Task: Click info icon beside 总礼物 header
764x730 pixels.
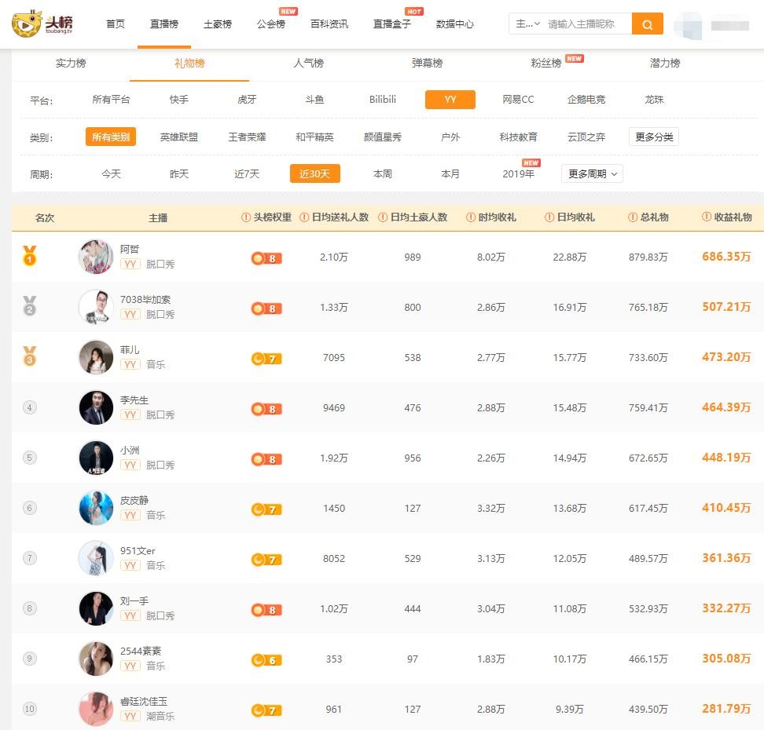Action: (634, 217)
